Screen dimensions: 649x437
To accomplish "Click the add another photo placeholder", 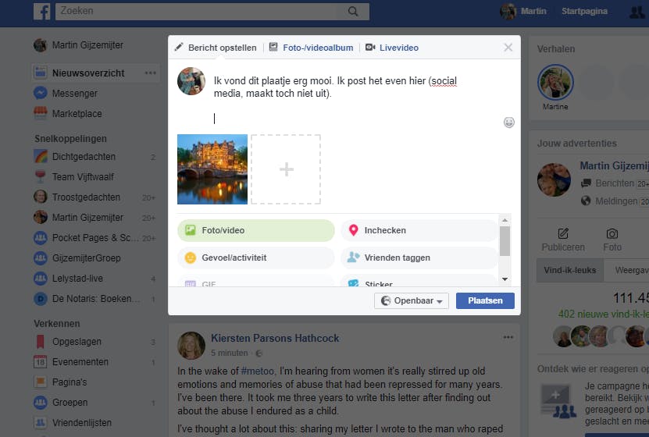I will [286, 169].
